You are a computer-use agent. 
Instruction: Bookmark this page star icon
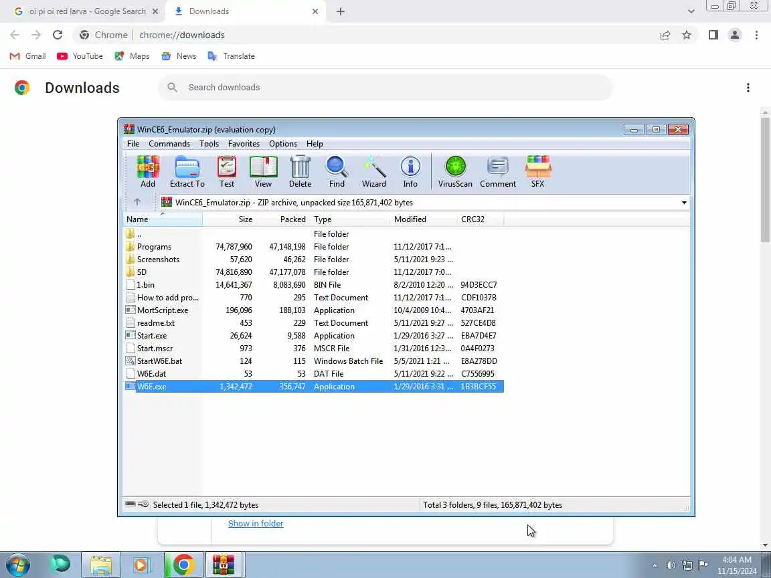click(x=687, y=35)
